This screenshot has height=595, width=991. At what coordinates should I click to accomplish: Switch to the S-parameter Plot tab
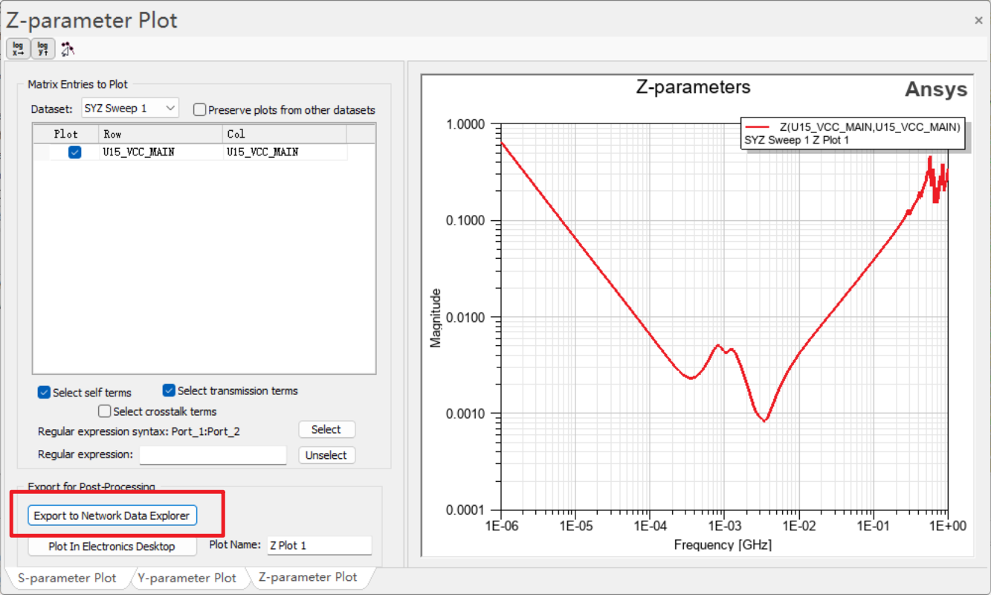click(68, 577)
